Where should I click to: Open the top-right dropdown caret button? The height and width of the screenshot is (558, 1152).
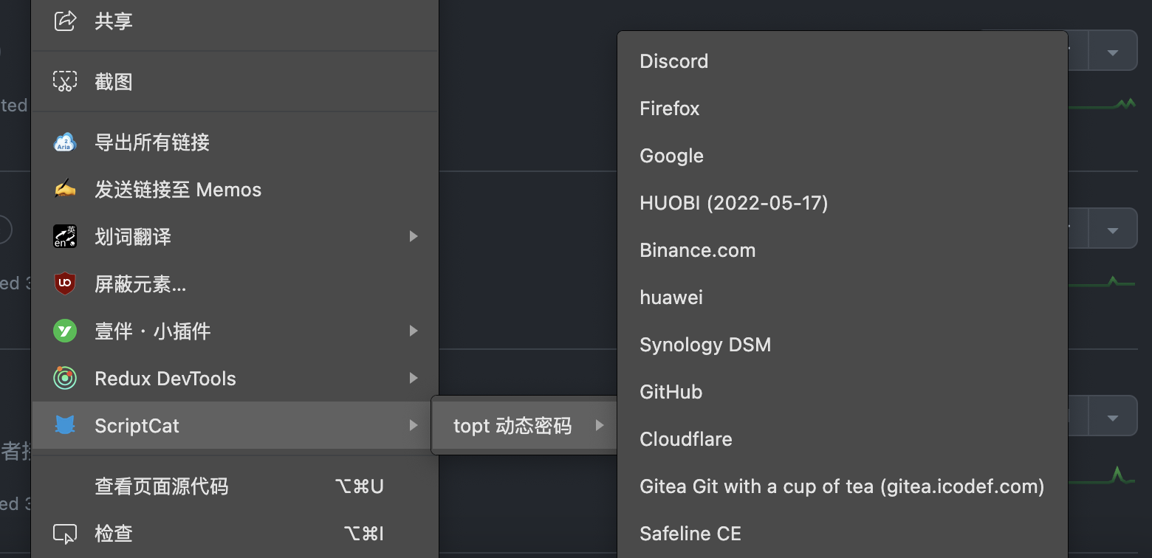click(1112, 52)
